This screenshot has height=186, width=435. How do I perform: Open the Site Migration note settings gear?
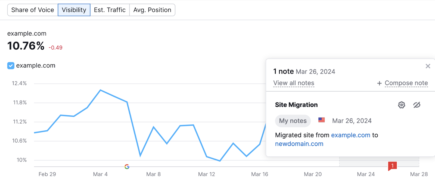(x=401, y=105)
